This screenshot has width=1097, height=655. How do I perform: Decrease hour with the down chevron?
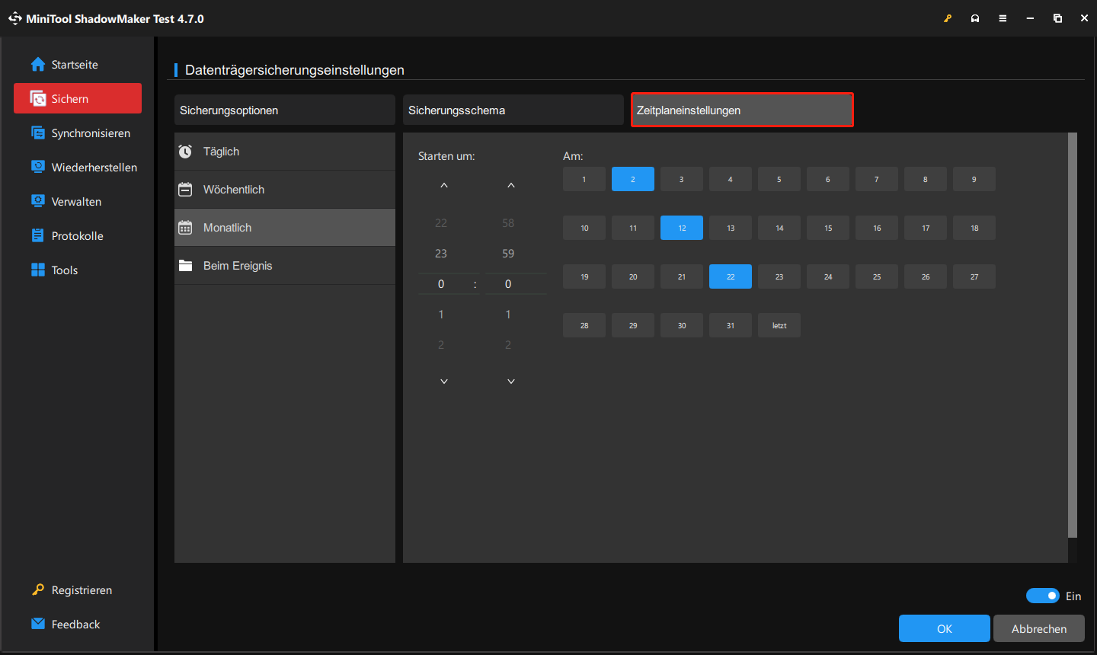444,382
